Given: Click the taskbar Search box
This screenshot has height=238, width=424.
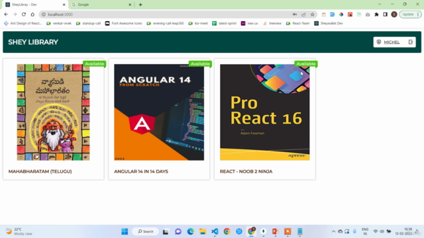Looking at the screenshot, I should (x=146, y=231).
